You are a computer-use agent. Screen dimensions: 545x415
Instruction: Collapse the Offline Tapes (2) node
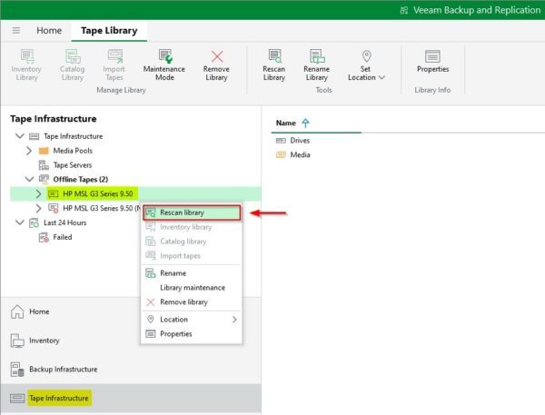[30, 179]
